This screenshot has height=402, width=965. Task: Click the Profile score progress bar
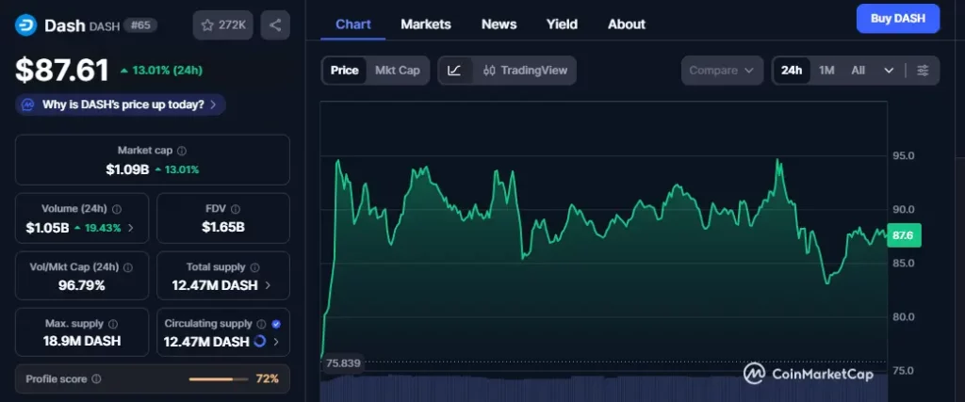216,379
